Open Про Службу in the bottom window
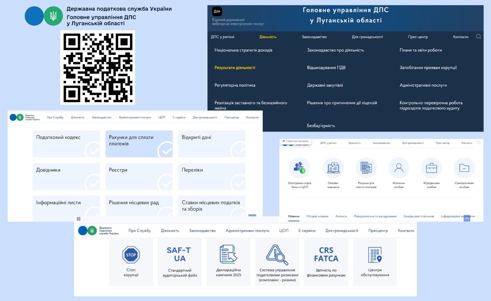 pos(140,230)
